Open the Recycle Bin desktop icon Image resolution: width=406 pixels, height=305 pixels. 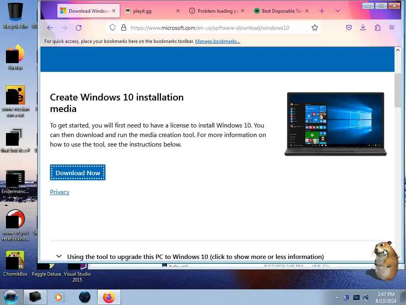pyautogui.click(x=15, y=15)
